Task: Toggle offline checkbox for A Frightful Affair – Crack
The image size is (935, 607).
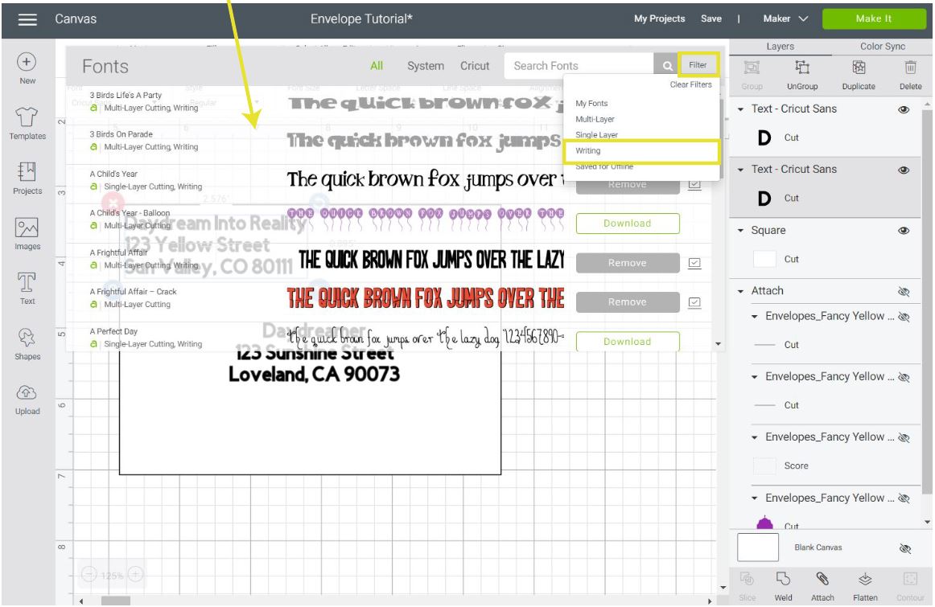Action: click(x=694, y=302)
